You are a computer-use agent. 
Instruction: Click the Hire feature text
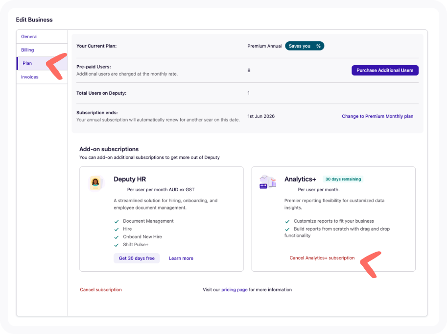[x=127, y=229]
